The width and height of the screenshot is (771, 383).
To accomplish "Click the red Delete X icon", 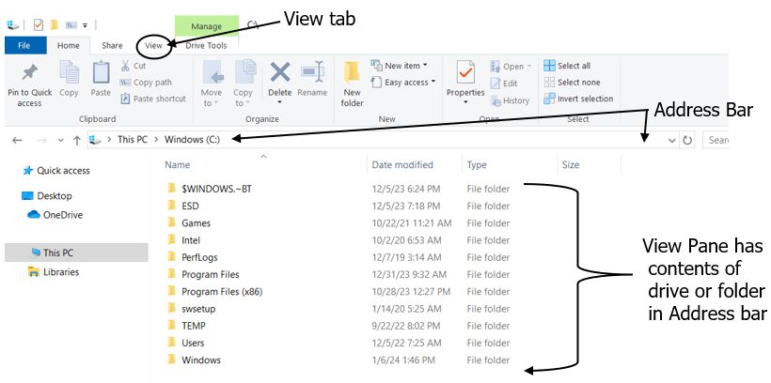I will coord(280,72).
